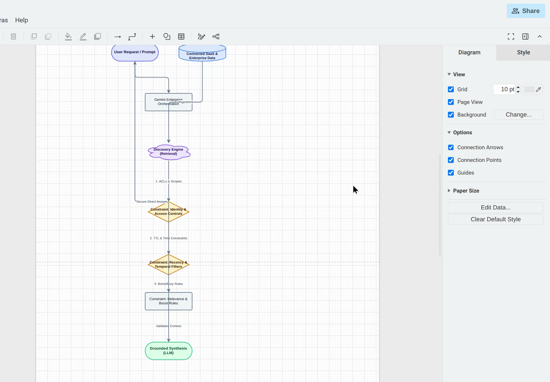Viewport: 550px width, 382px height.
Task: Increase grid size with up stepper
Action: pyautogui.click(x=518, y=87)
